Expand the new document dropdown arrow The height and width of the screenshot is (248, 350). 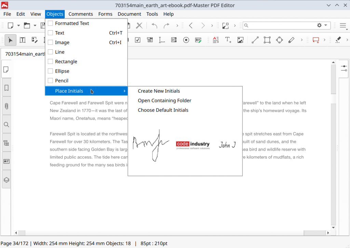18,26
